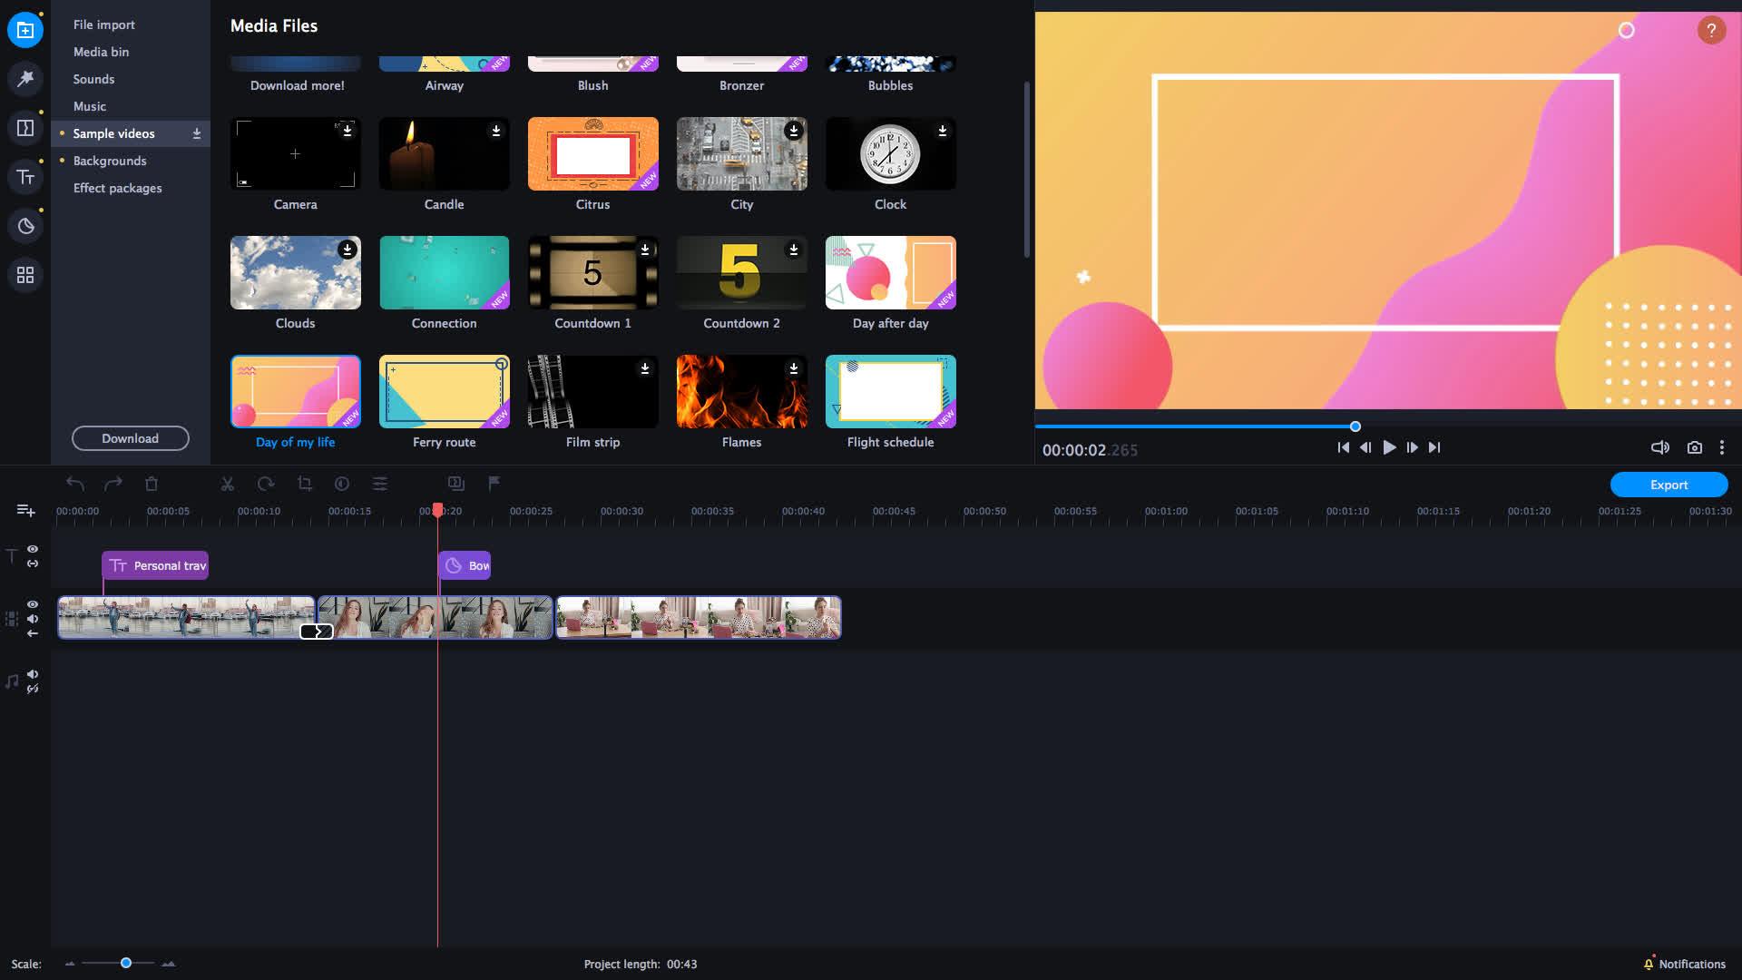Mute the video track audio
Viewport: 1742px width, 980px height.
(x=33, y=619)
